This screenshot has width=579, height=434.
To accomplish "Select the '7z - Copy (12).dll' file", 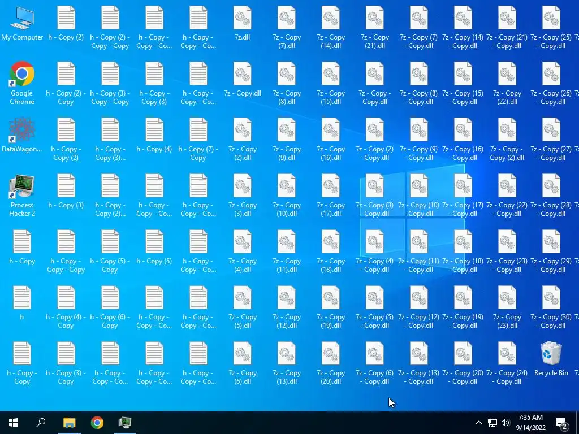I will click(x=287, y=307).
